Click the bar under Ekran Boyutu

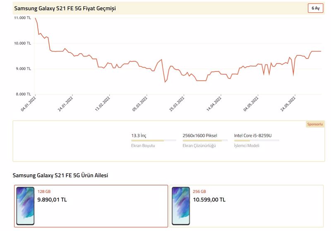point(153,141)
